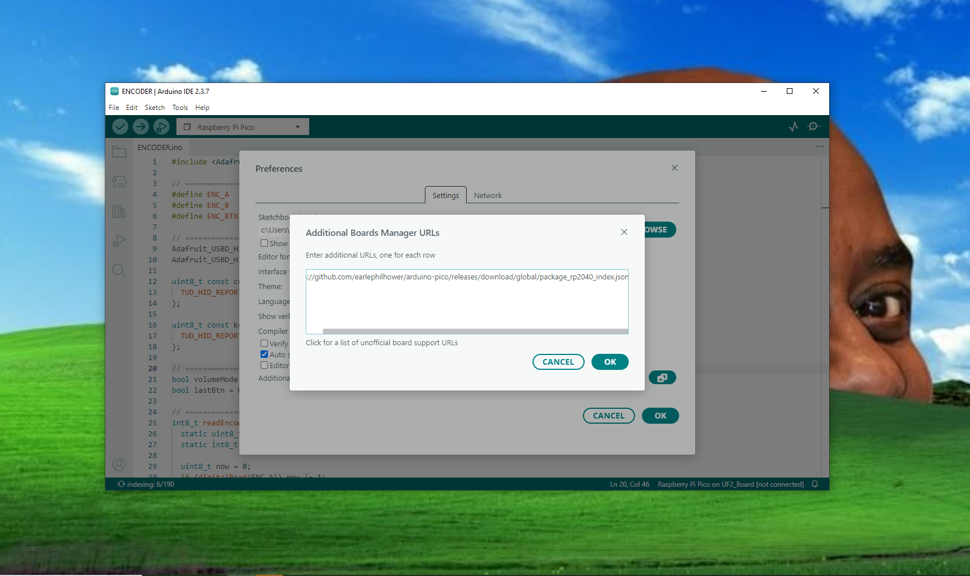Click the Raspberry Pi Pico on UF2_Board status text

731,484
